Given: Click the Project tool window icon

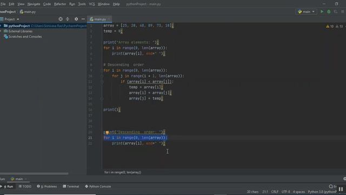Looking at the screenshot, I should (2, 19).
